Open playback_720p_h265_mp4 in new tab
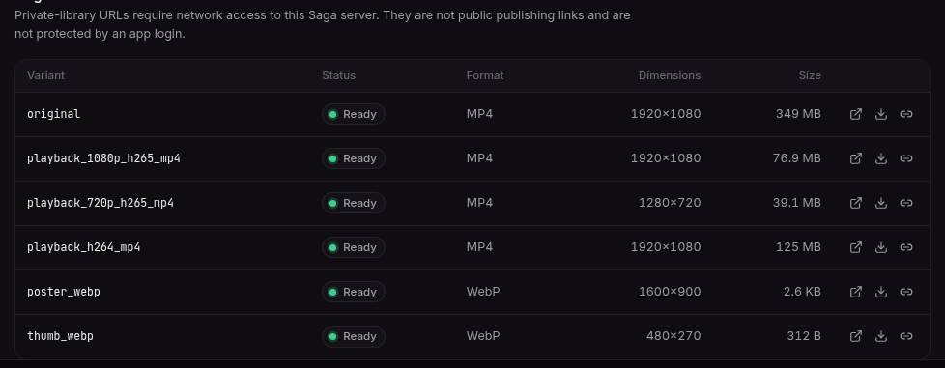Screen dimensions: 945x368 coord(856,203)
